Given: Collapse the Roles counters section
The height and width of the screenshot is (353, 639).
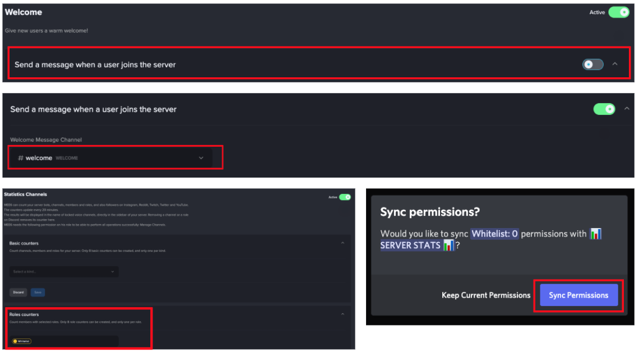Looking at the screenshot, I should coord(342,314).
